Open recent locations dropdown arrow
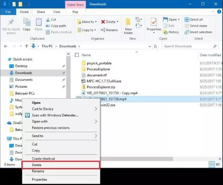Image resolution: width=223 pixels, height=185 pixels. 20,46
